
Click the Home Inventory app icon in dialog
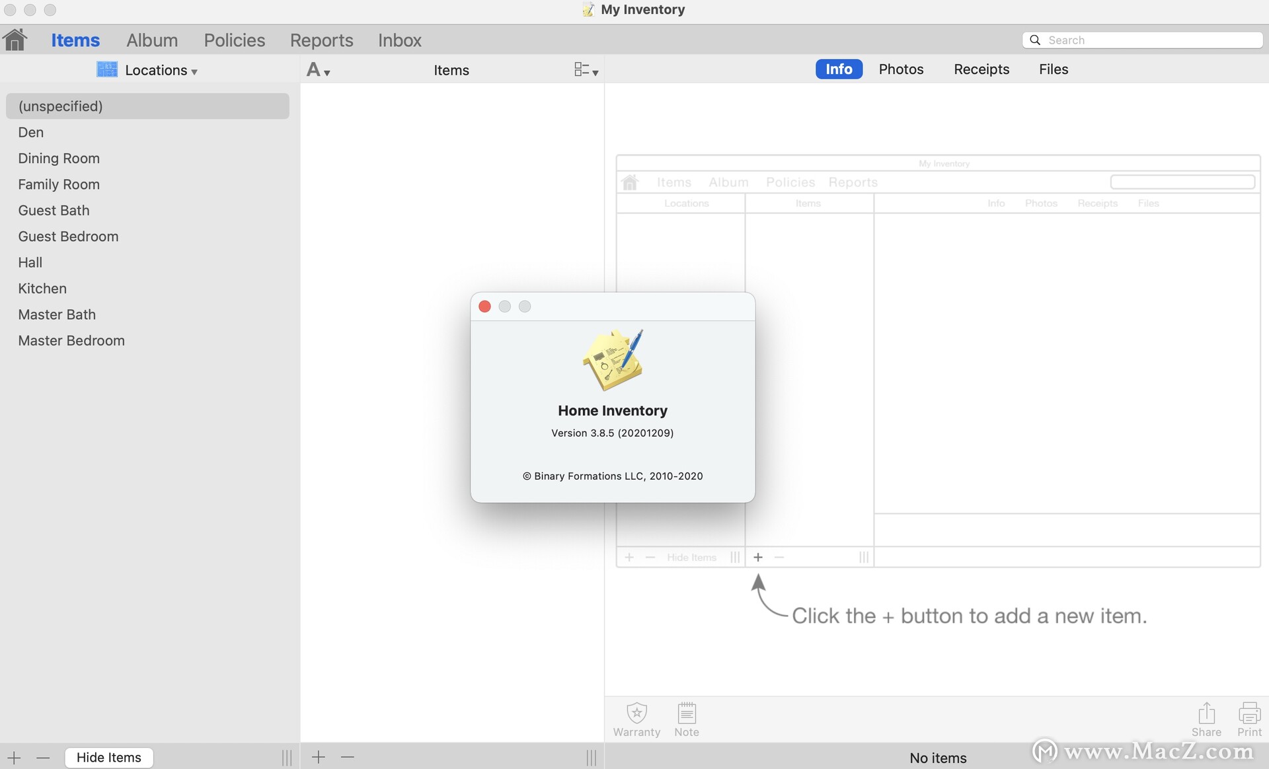[x=613, y=359]
